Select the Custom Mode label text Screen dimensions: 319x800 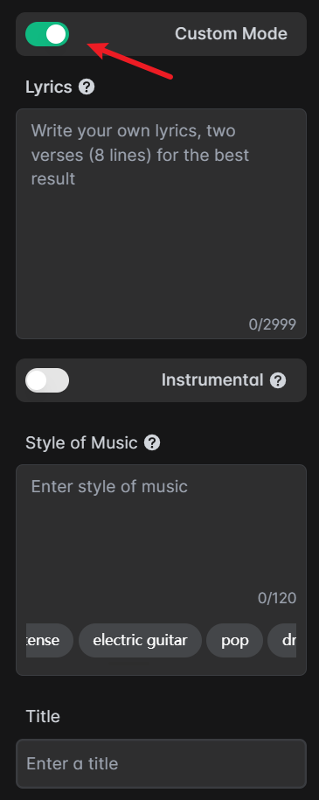coord(231,34)
